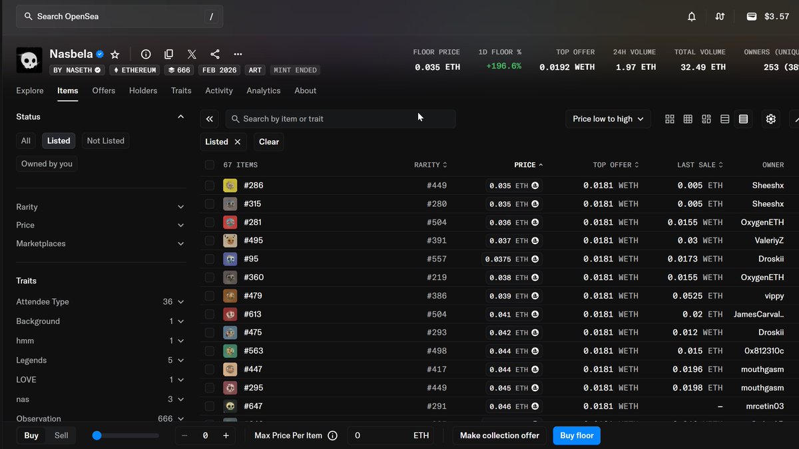Select the Not Listed status filter
The width and height of the screenshot is (799, 449).
(x=105, y=141)
